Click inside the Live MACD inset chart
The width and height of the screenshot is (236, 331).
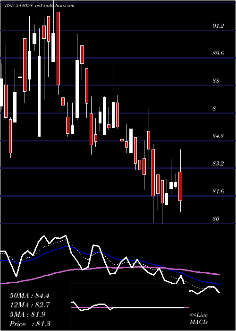(130, 307)
